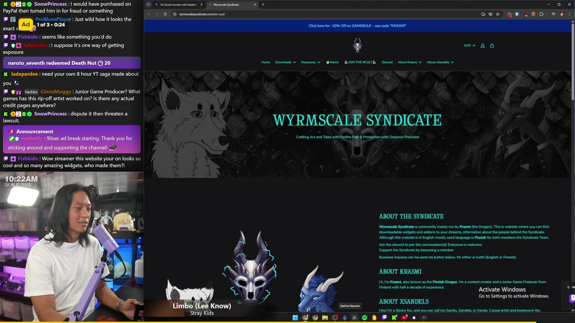Click the GAMEBULK discount banner
575x323 pixels.
(x=358, y=26)
